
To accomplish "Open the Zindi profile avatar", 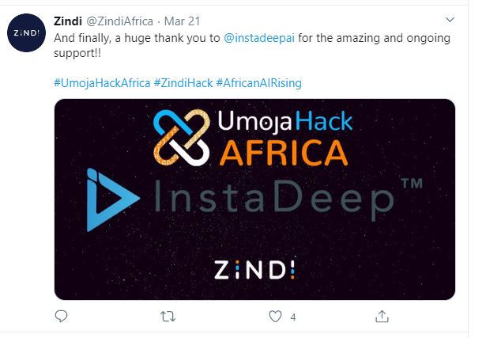I will 26,32.
